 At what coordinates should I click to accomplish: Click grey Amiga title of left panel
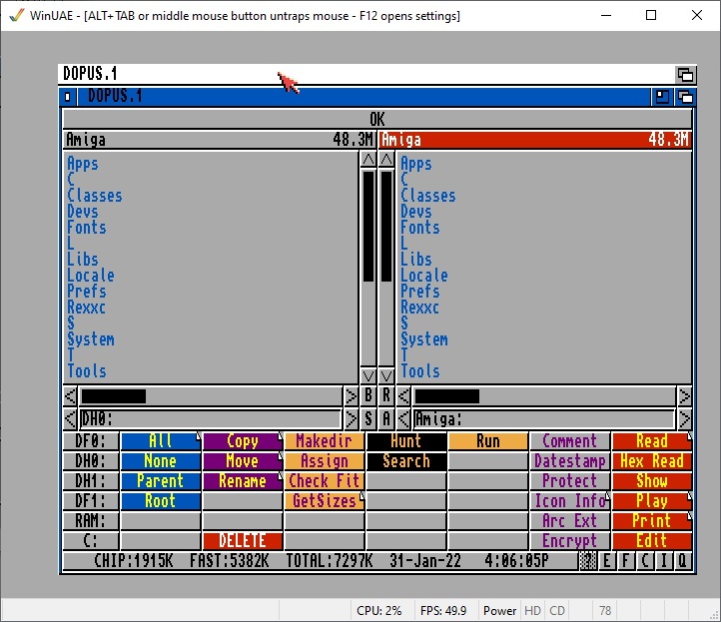219,140
